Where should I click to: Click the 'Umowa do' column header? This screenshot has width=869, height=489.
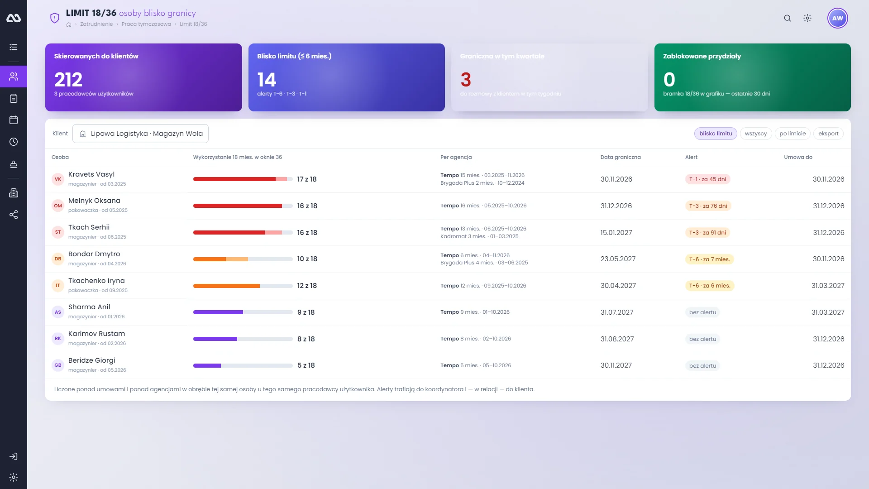[x=798, y=157]
